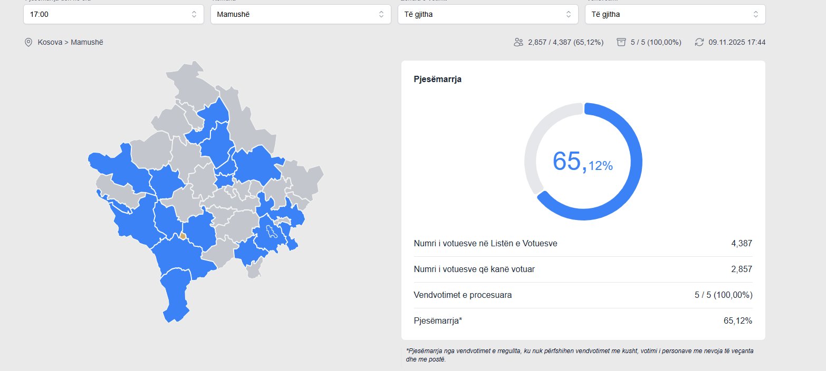The width and height of the screenshot is (826, 371).
Task: Click the ballot box icon beside 5 / 5
Action: coord(621,42)
